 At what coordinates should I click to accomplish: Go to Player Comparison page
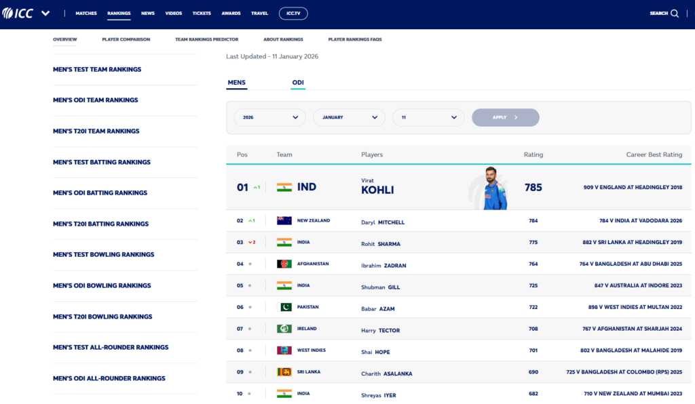(126, 39)
